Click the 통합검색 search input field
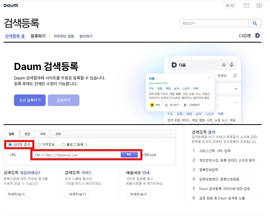 [x=214, y=23]
